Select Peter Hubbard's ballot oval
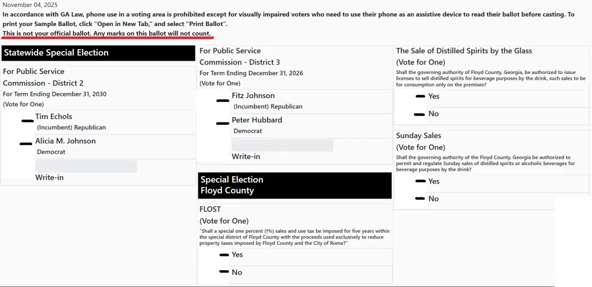Viewport: 592px width, 287px height. point(223,123)
